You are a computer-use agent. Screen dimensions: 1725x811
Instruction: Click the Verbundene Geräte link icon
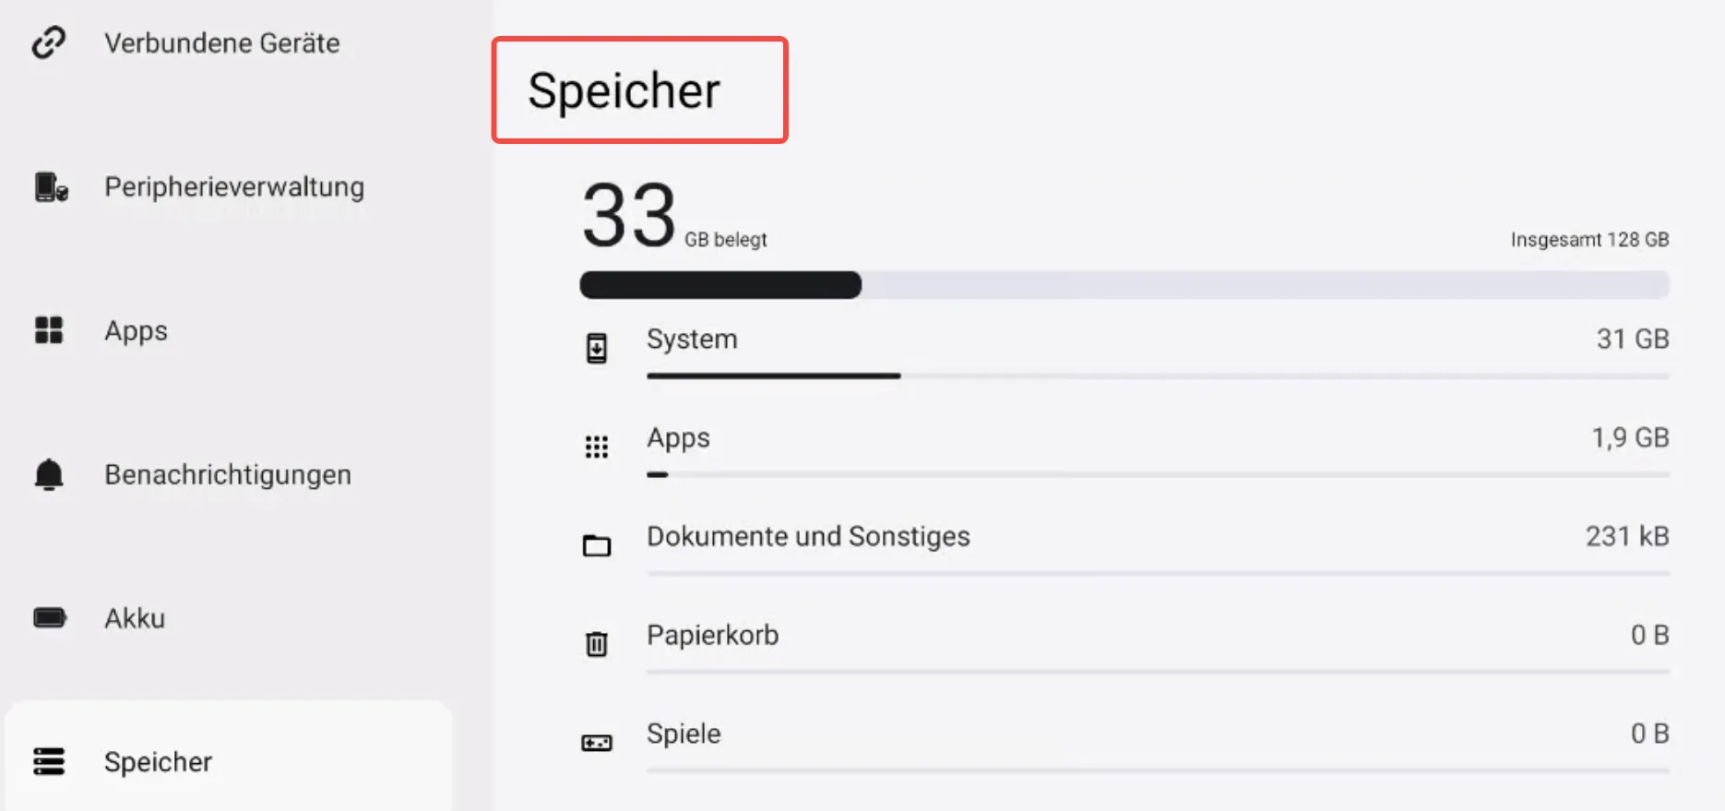click(49, 42)
